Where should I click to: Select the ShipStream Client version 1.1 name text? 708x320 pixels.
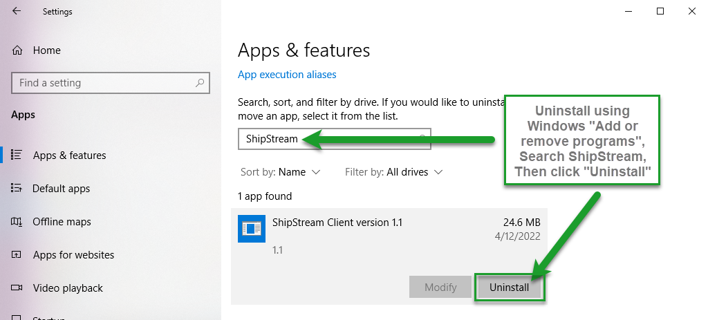pos(337,223)
